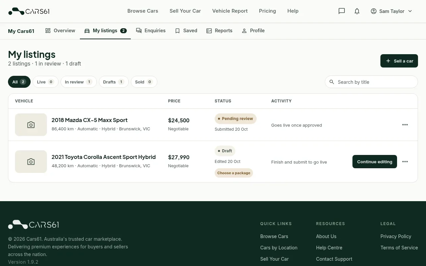Click the Toyota Corolla photo placeholder

[x=31, y=162]
